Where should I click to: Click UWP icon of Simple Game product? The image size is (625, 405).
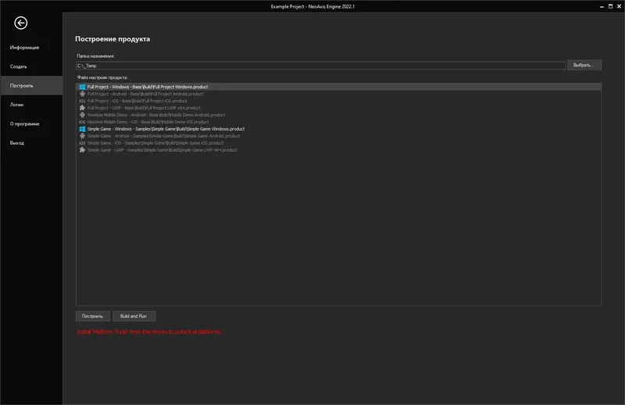pos(82,150)
